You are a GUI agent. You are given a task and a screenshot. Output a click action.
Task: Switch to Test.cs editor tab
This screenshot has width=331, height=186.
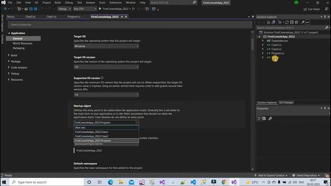(10, 17)
